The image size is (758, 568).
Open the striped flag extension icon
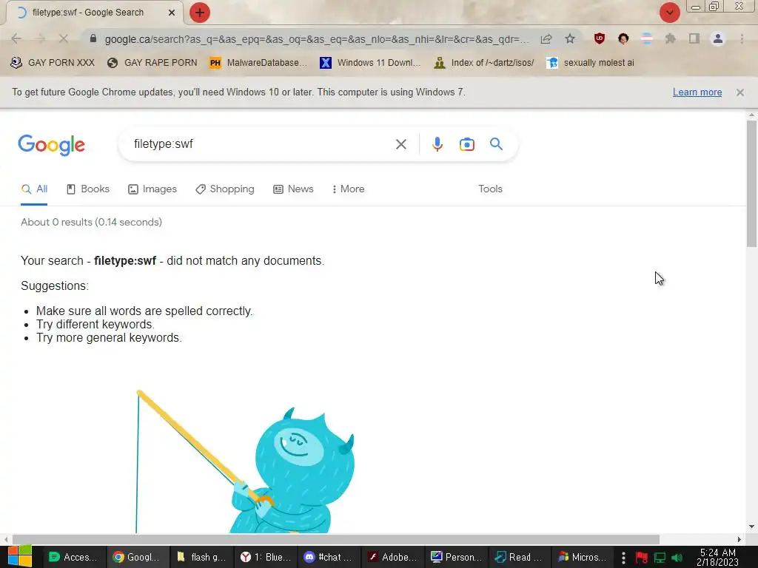click(x=647, y=38)
